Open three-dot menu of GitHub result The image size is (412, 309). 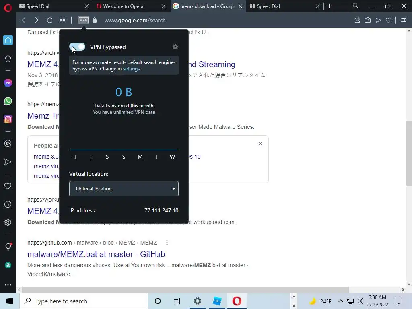pyautogui.click(x=167, y=243)
